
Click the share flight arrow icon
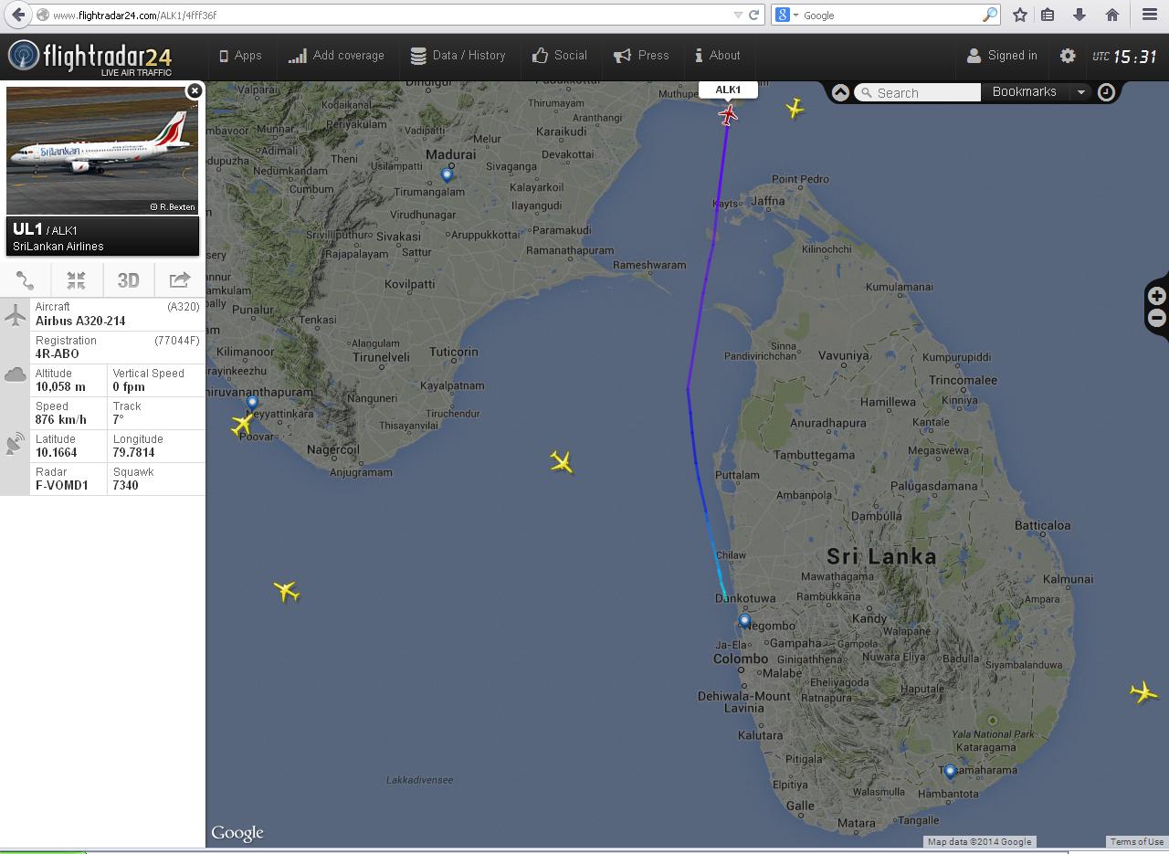(179, 279)
